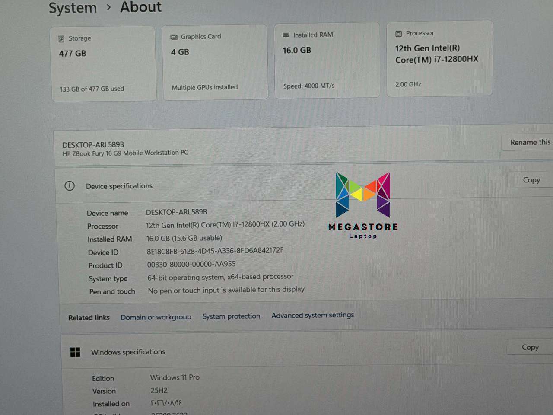Click the Processor card icon
553x415 pixels.
pos(398,34)
